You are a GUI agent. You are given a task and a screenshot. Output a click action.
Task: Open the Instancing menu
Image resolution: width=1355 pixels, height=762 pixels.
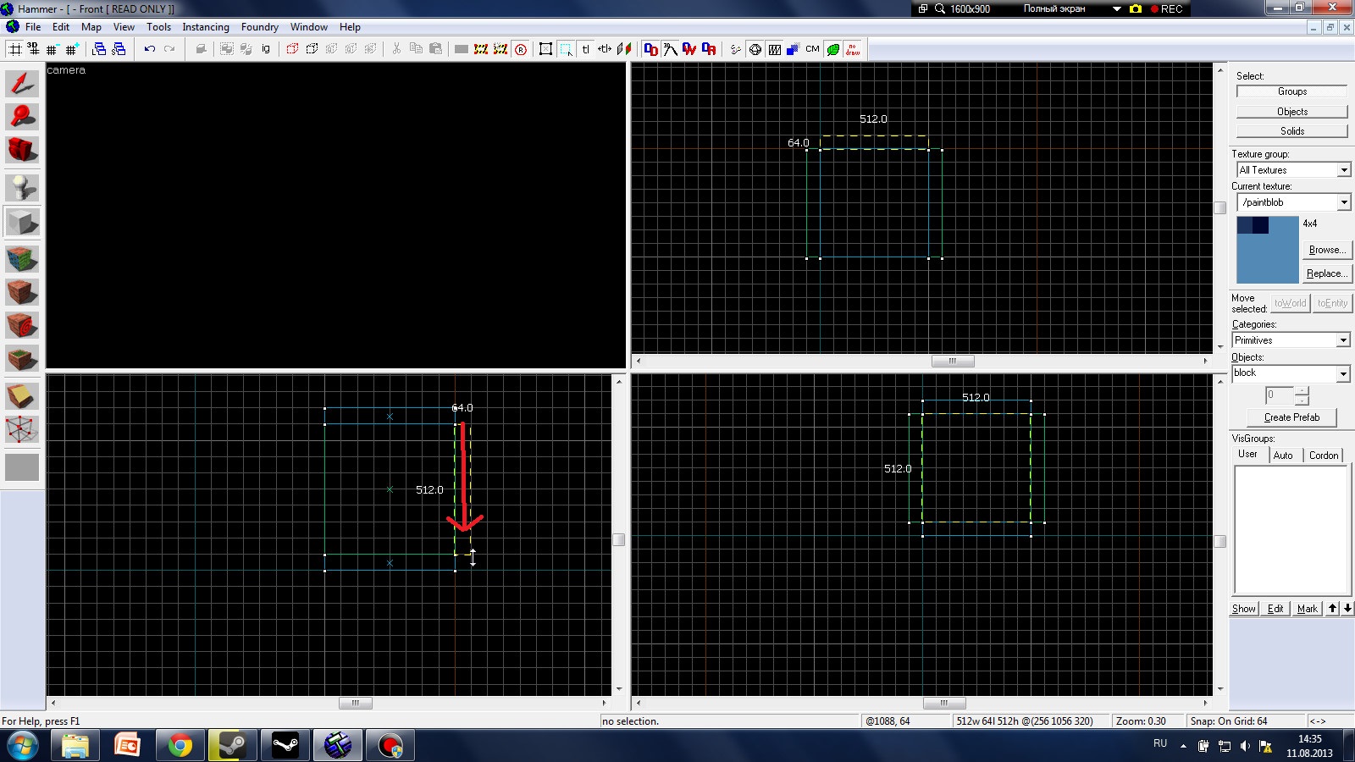pyautogui.click(x=206, y=27)
